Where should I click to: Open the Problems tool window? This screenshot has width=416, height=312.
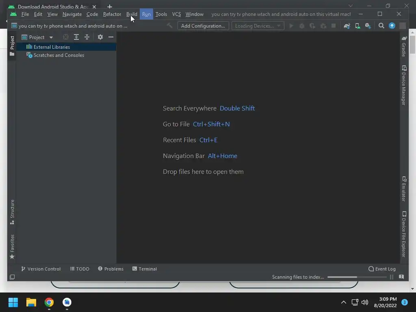[x=110, y=269]
